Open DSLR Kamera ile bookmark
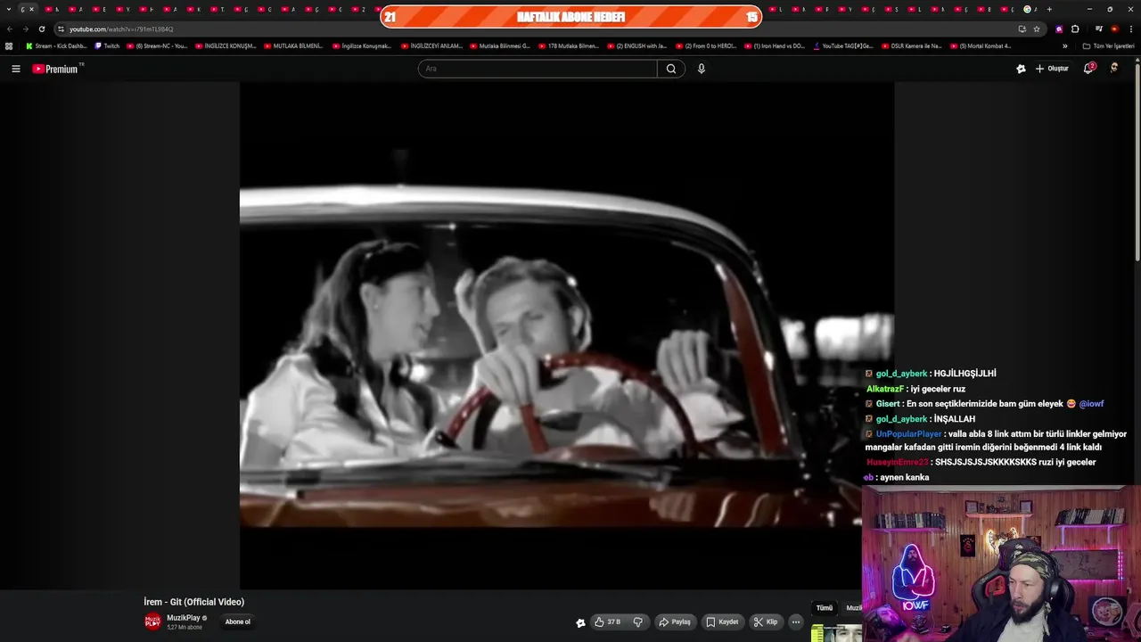The image size is (1141, 642). [x=911, y=45]
